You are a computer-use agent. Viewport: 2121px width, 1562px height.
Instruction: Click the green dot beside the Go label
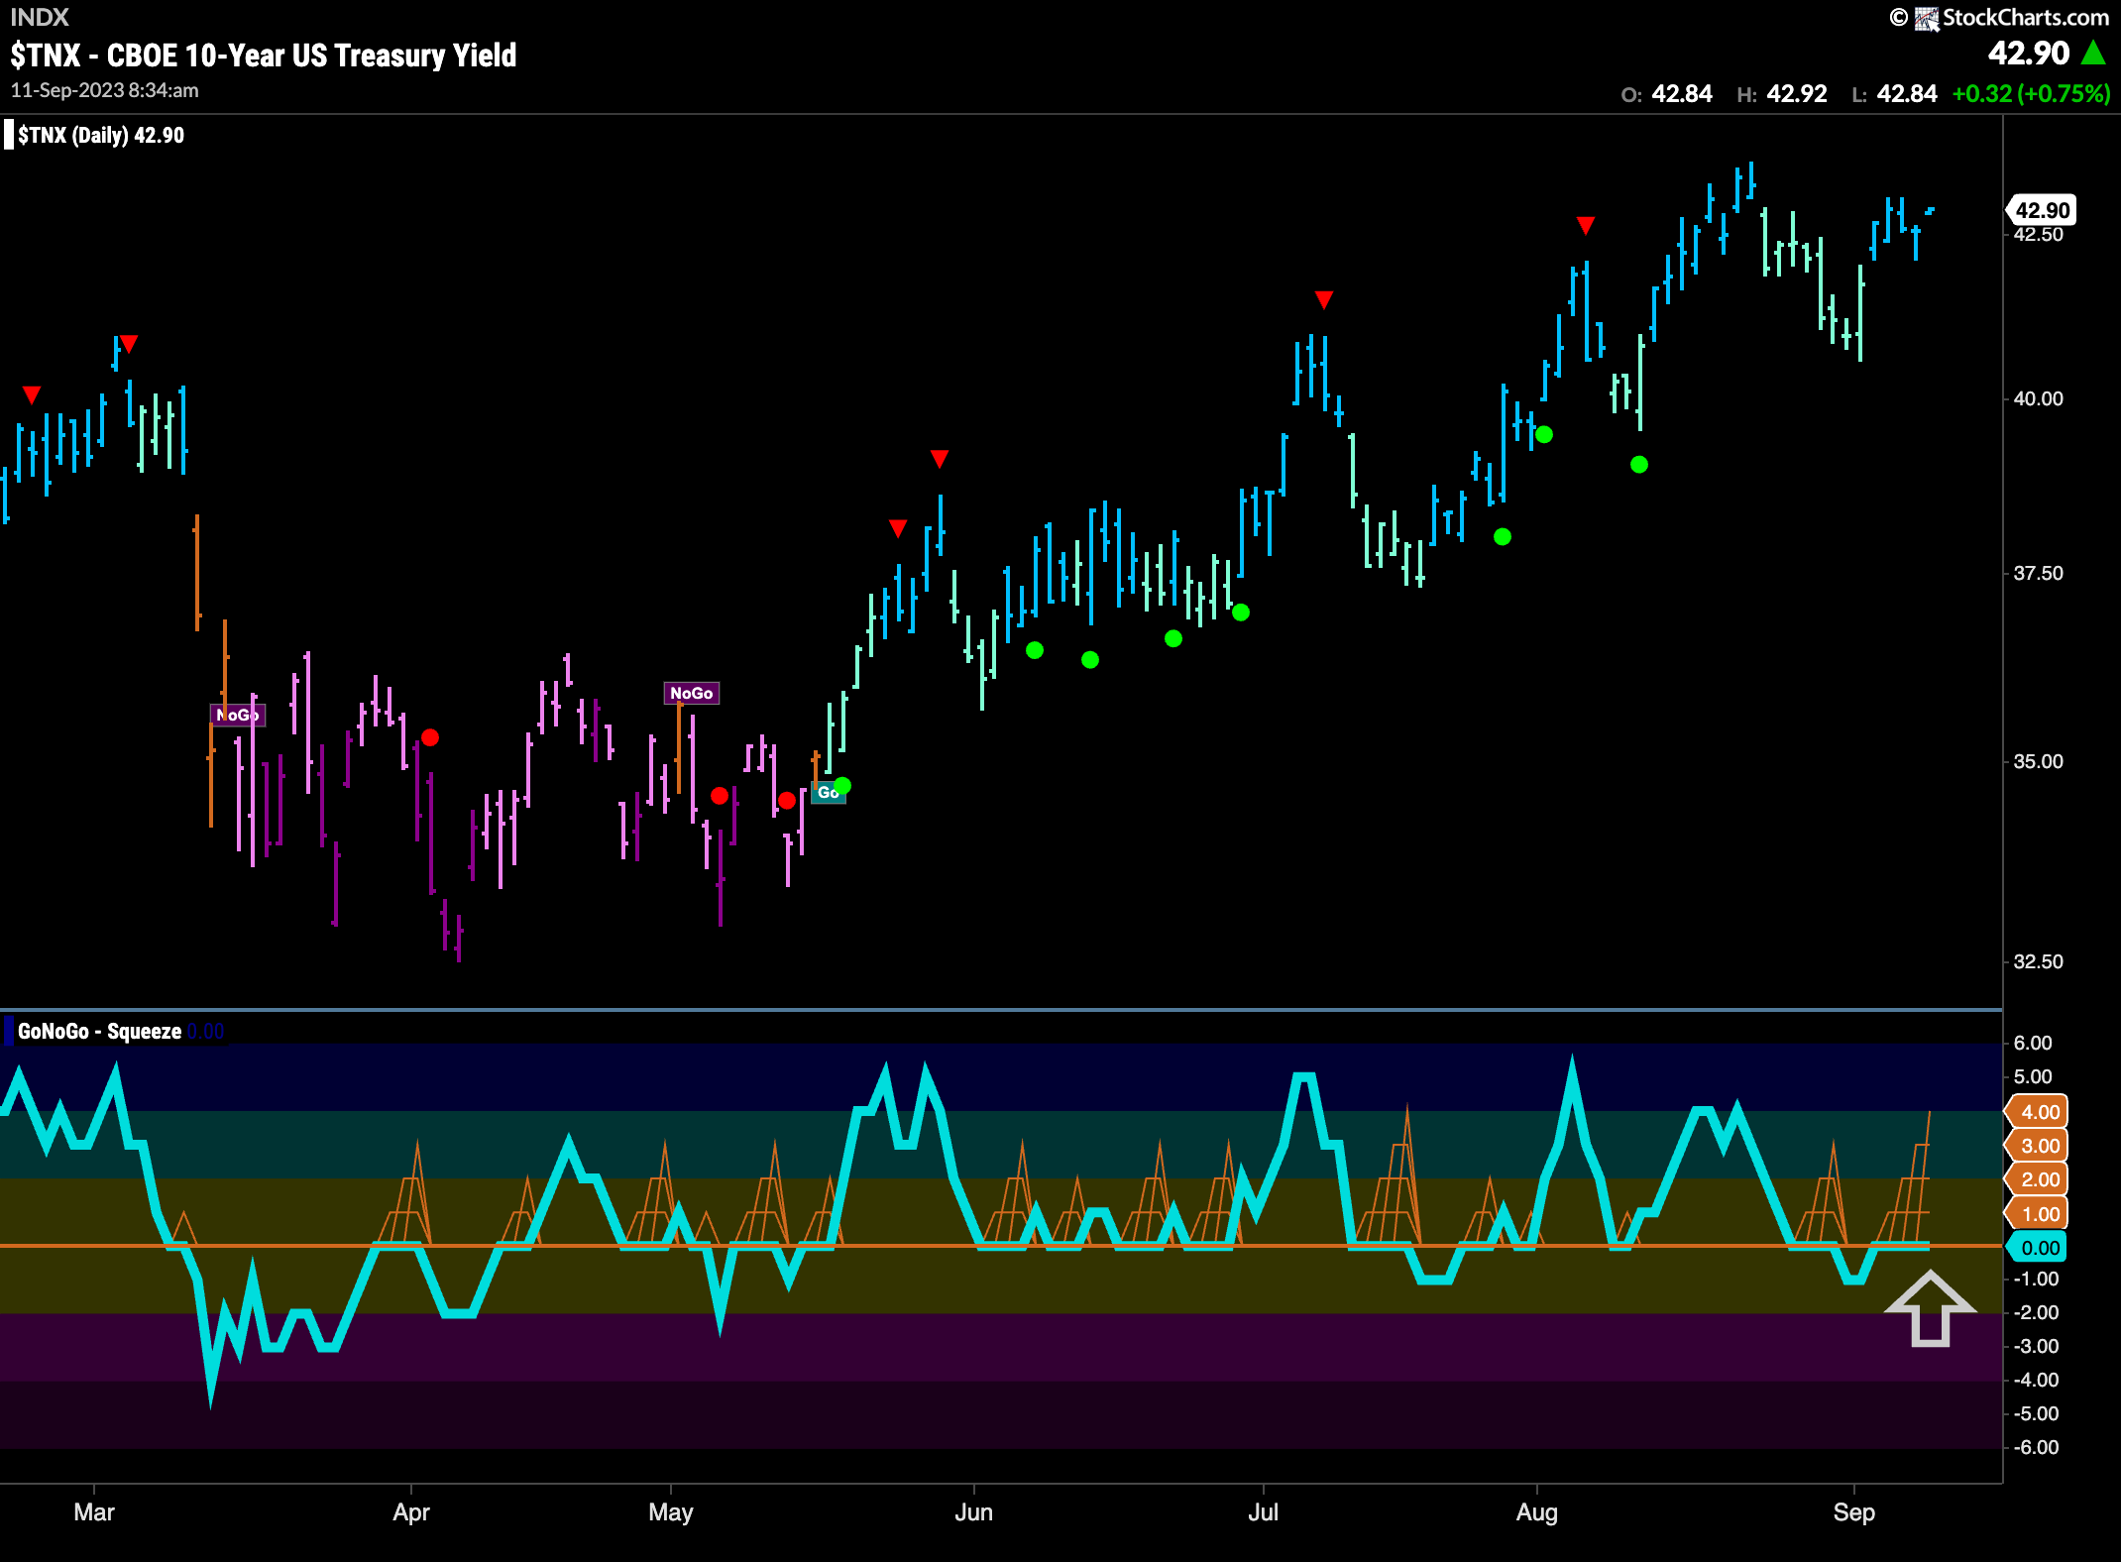(842, 786)
